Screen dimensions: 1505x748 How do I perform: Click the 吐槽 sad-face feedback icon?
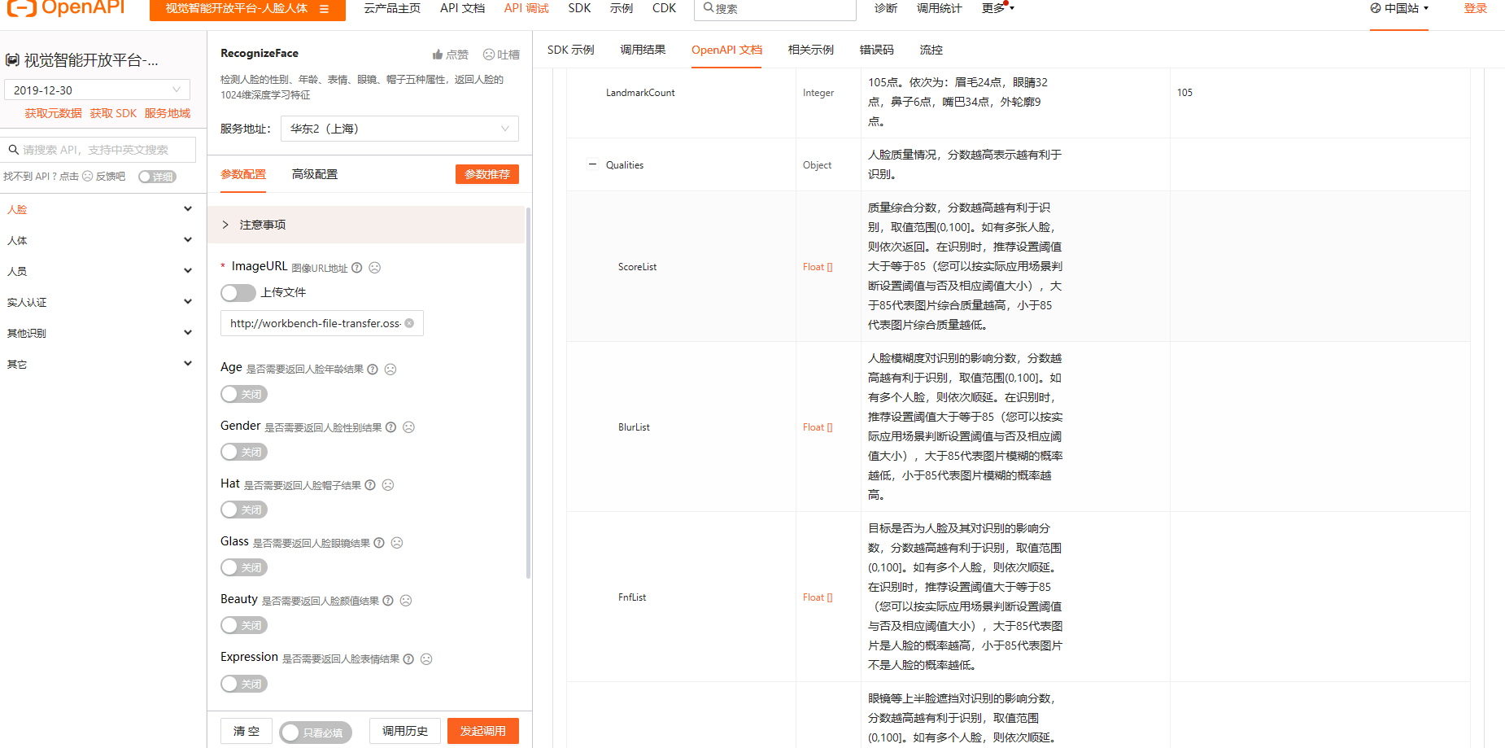coord(489,55)
